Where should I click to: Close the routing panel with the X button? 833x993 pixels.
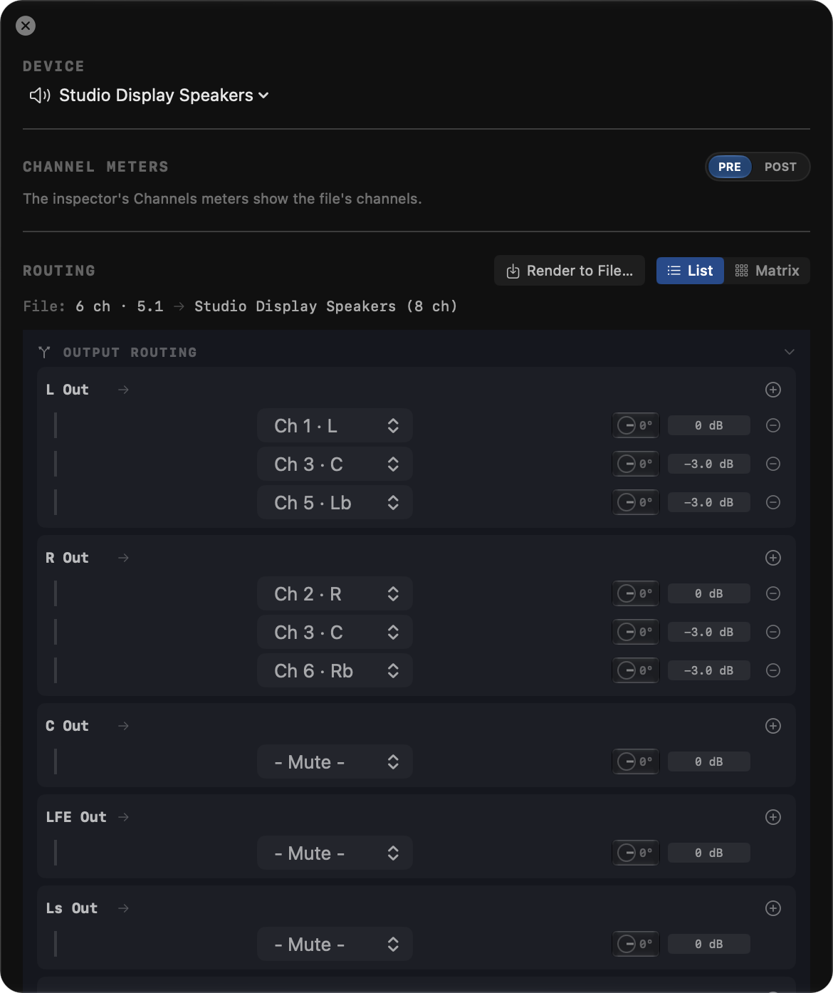pos(26,26)
